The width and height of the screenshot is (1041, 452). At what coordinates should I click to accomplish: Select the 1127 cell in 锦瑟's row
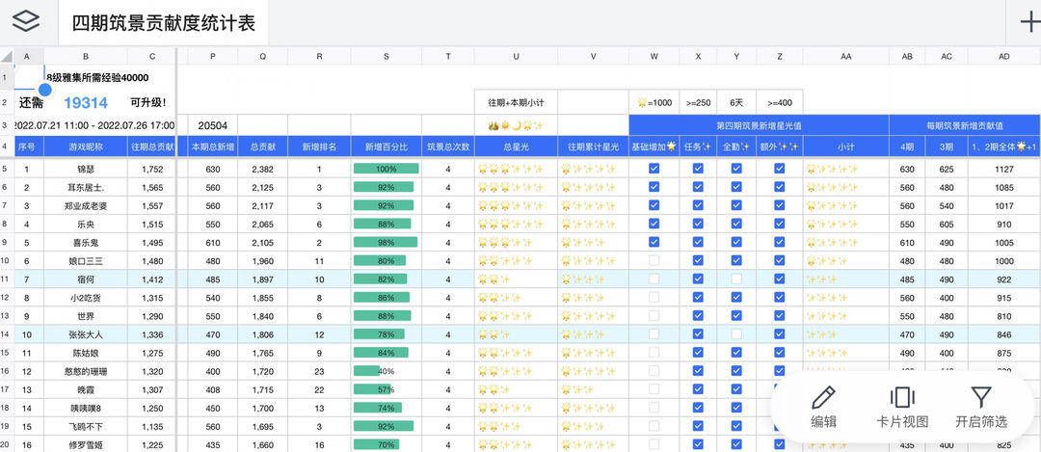coord(1003,169)
